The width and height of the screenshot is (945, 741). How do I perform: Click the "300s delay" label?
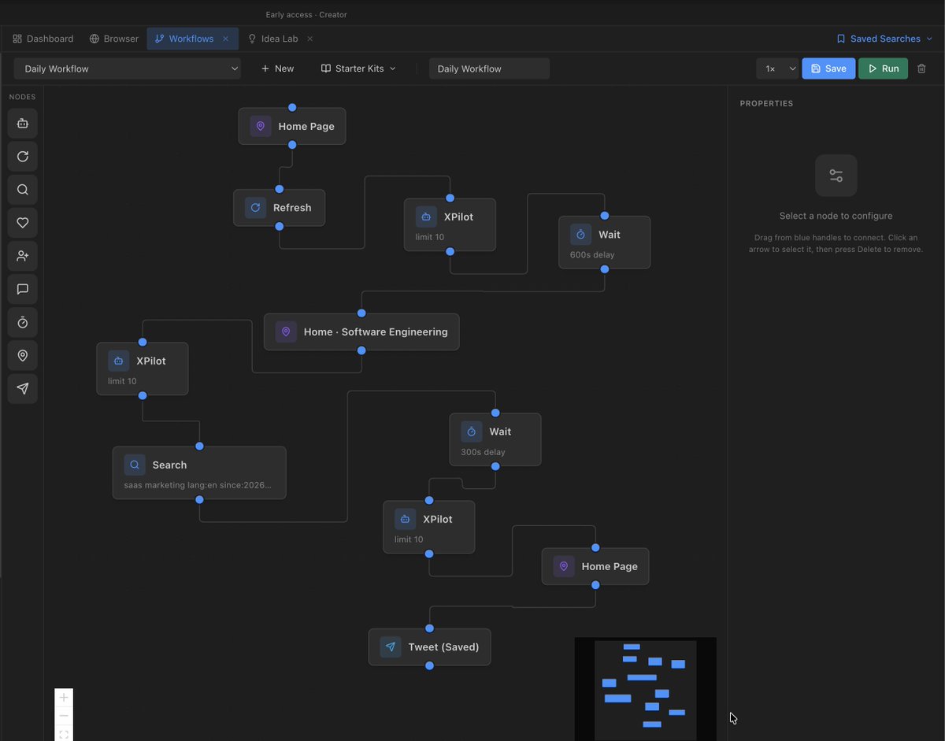483,452
